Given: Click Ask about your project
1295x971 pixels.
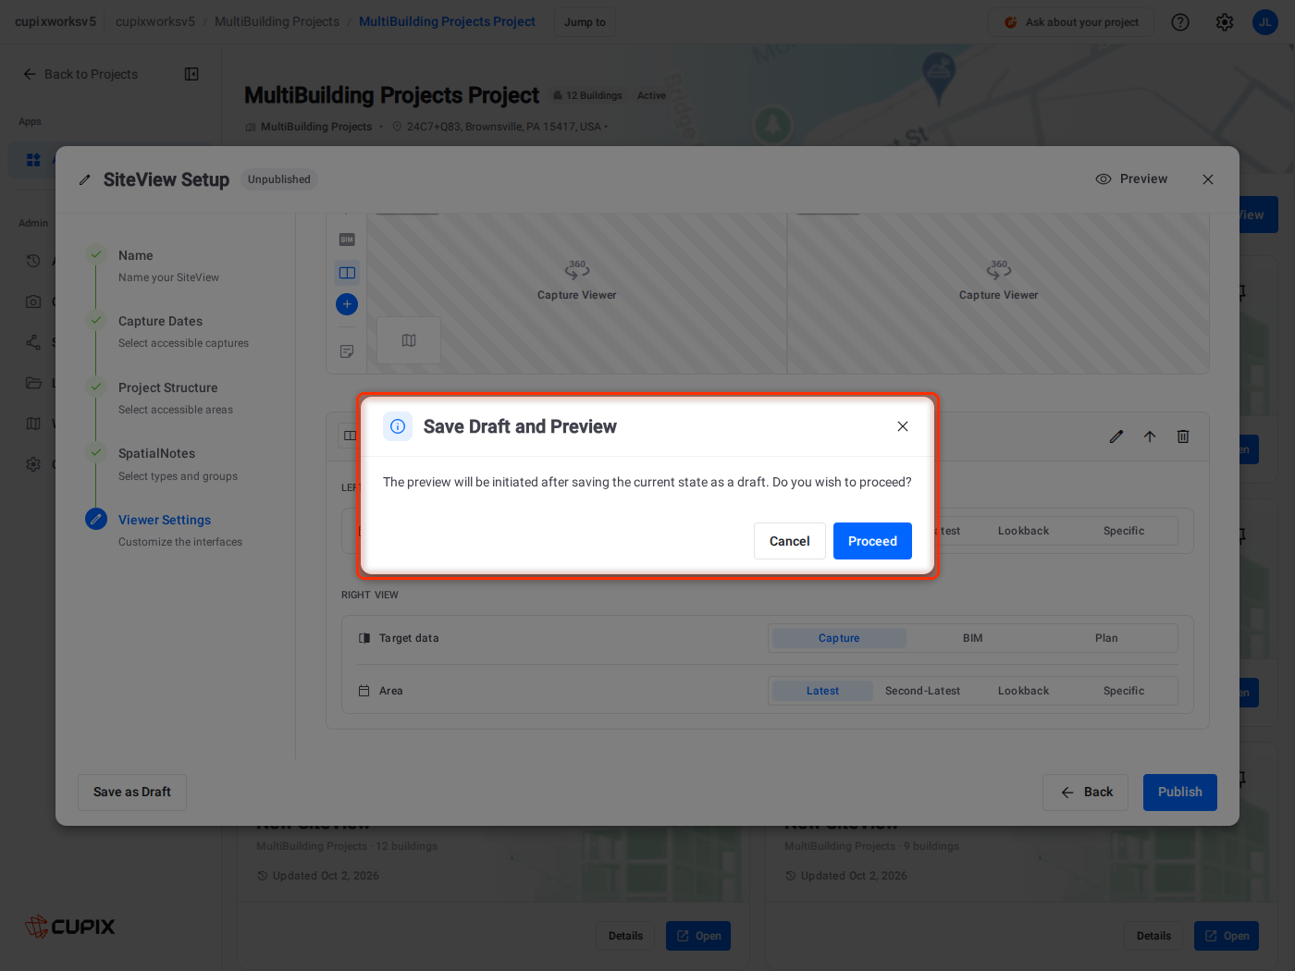Looking at the screenshot, I should [x=1071, y=22].
